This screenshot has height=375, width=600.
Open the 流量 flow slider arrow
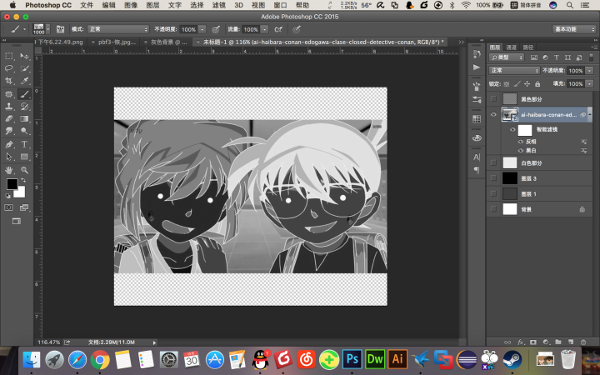pos(264,29)
